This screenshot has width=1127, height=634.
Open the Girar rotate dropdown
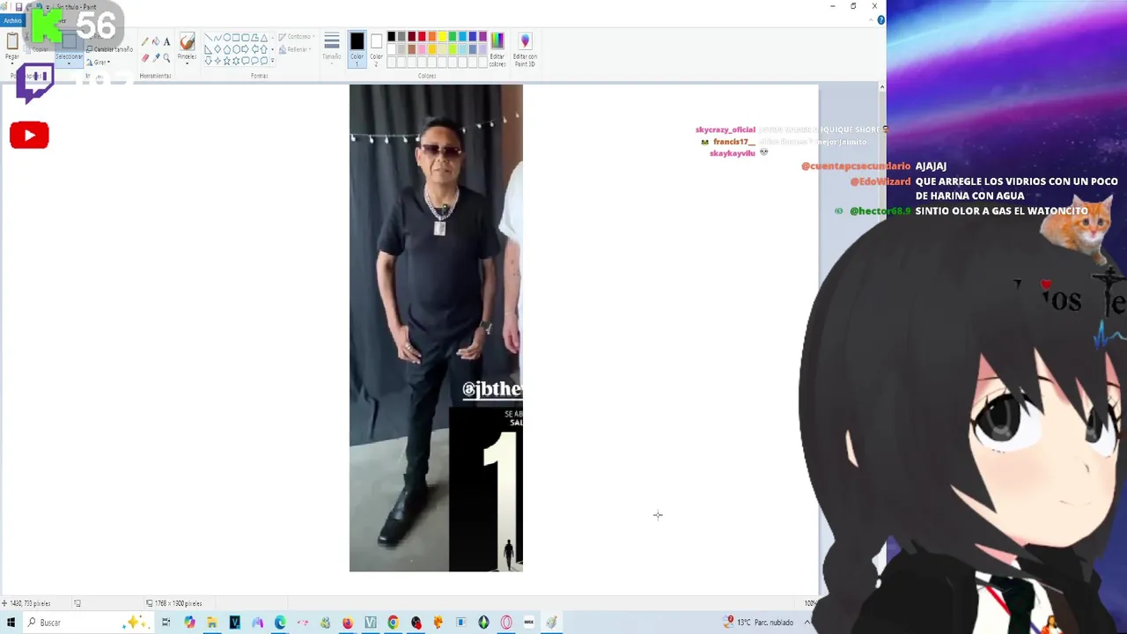click(x=99, y=63)
